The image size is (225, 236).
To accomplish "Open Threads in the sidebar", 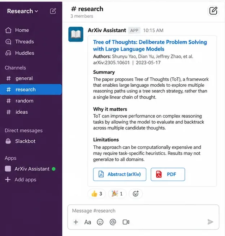I will [x=20, y=42].
